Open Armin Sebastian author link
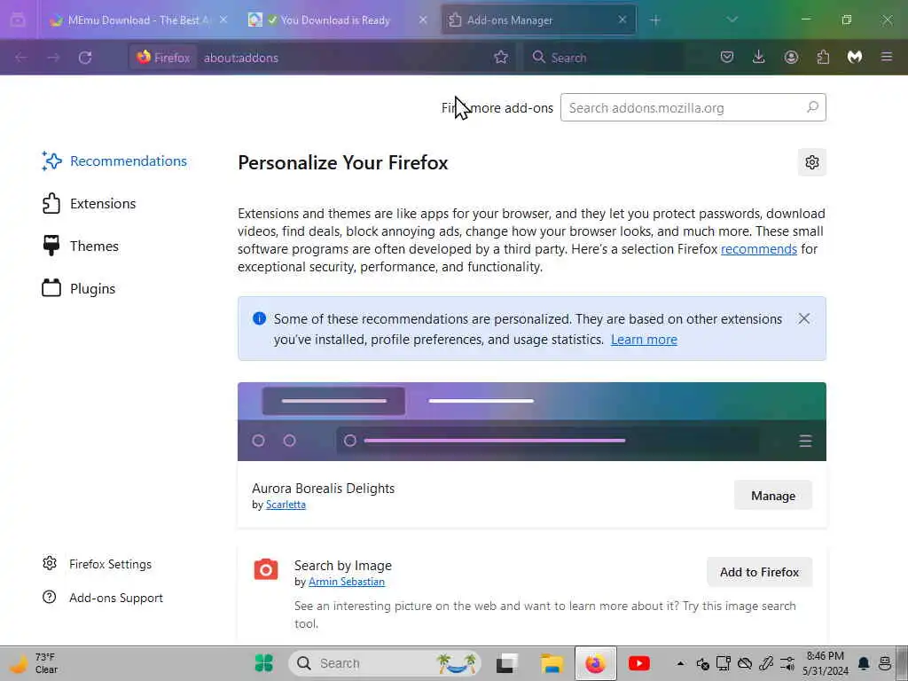This screenshot has height=681, width=908. pyautogui.click(x=347, y=582)
